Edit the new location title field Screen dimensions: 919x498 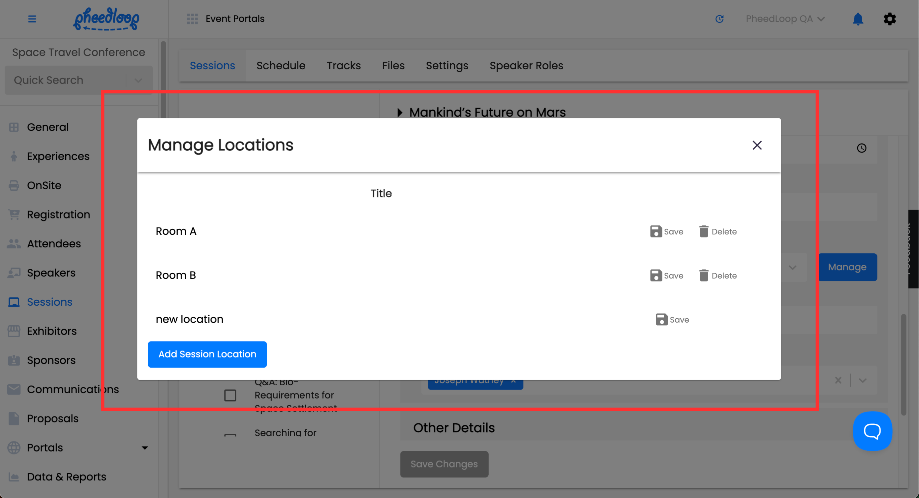coord(381,319)
